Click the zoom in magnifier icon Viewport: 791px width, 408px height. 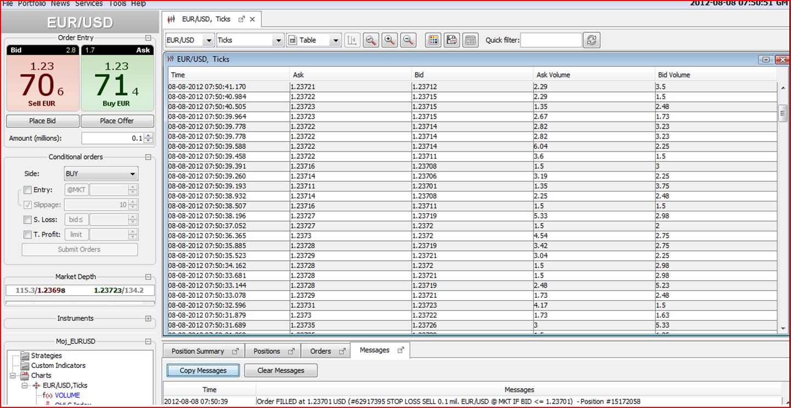tap(390, 40)
